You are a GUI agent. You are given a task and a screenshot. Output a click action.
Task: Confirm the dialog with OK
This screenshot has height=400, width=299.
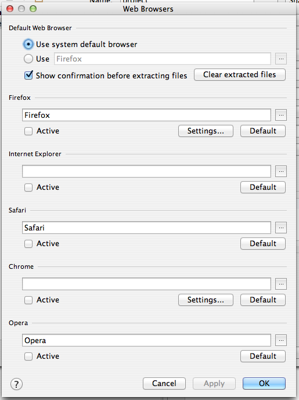(x=264, y=383)
